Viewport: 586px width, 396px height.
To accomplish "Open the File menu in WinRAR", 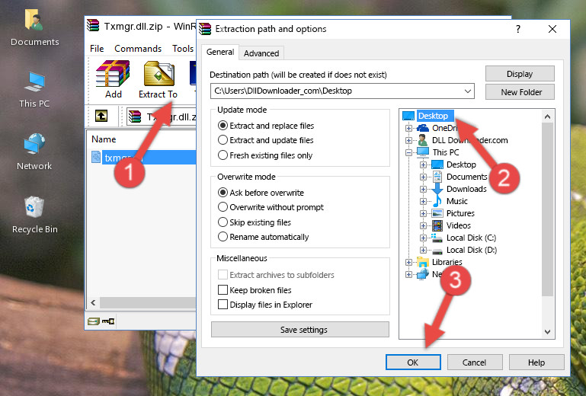I will 97,49.
